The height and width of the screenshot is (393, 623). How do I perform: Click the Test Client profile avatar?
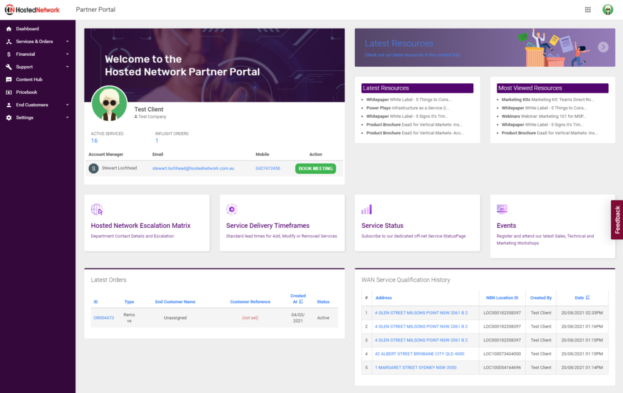click(110, 103)
